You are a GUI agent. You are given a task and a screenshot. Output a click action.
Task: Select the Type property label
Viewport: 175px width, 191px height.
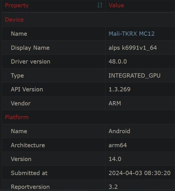point(17,76)
